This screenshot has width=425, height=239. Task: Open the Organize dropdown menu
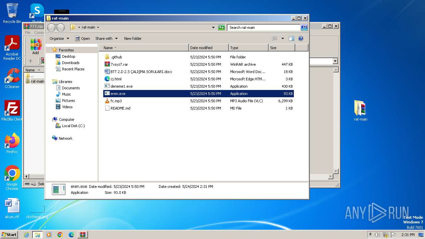click(x=59, y=39)
